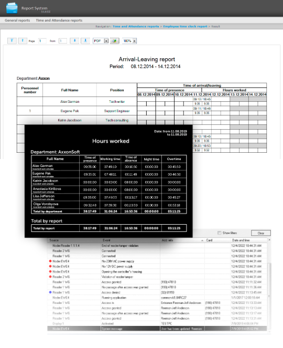
Task: Go to the first page of the report
Action: (12, 41)
